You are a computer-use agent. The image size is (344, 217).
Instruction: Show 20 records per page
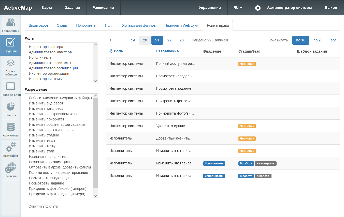[318, 40]
